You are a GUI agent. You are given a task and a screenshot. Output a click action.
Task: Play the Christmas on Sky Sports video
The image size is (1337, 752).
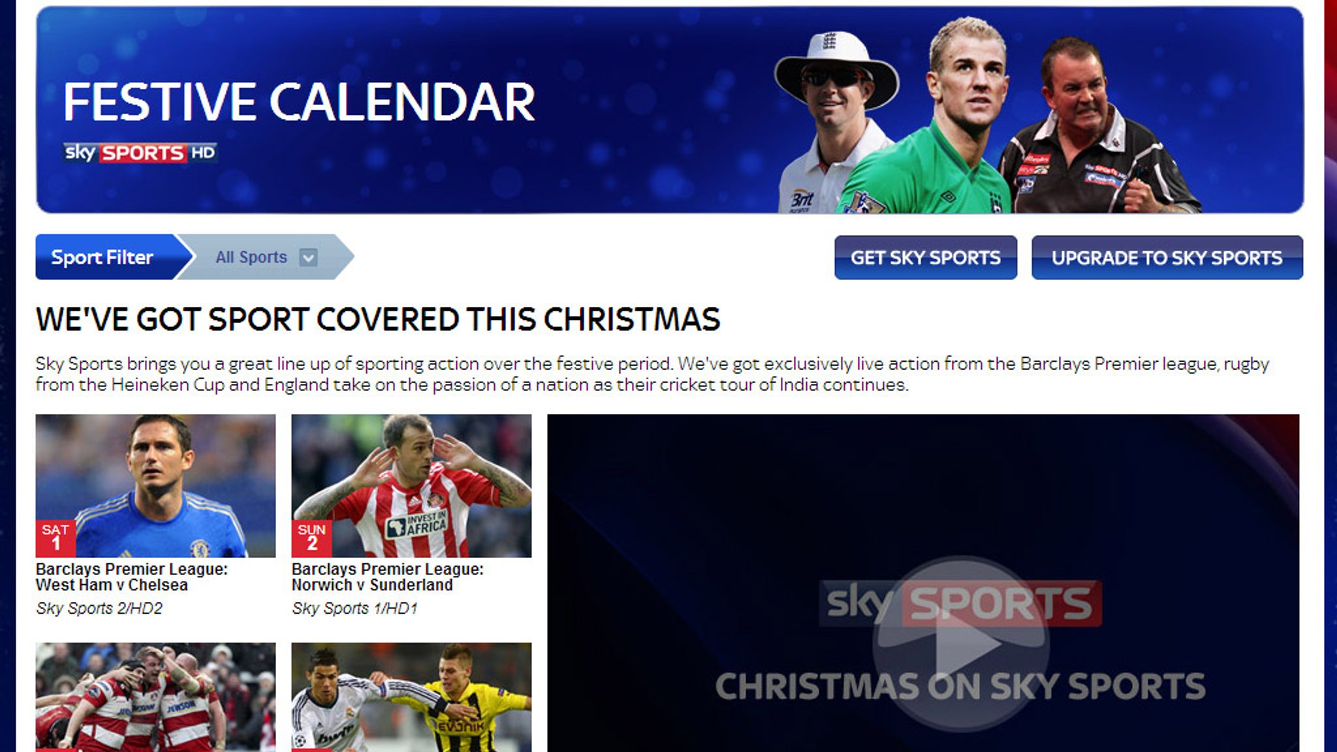961,643
